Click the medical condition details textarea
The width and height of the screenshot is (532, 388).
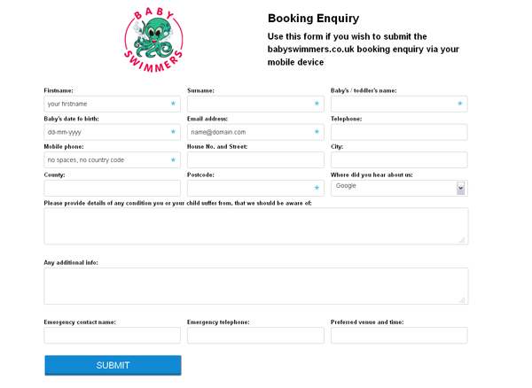click(x=255, y=226)
